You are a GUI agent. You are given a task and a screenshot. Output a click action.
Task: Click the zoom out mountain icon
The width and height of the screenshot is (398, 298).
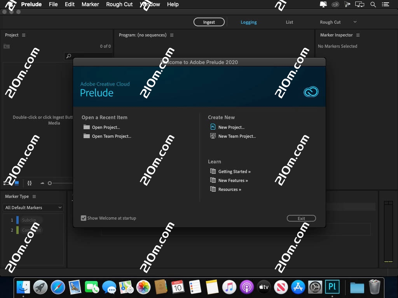coord(42,183)
